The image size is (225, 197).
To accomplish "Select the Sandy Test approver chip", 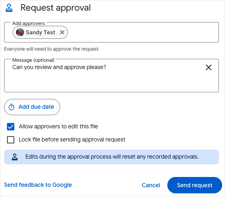I will click(x=40, y=32).
